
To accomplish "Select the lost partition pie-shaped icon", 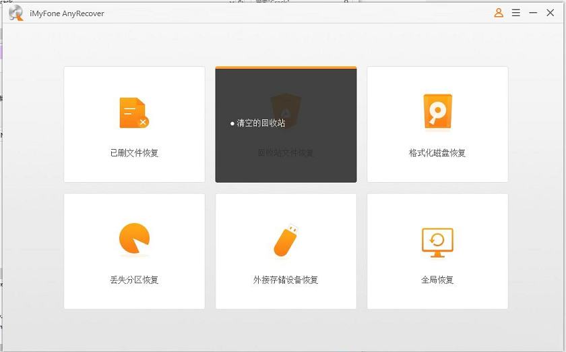I will pos(133,240).
